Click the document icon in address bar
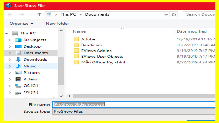 pos(49,14)
